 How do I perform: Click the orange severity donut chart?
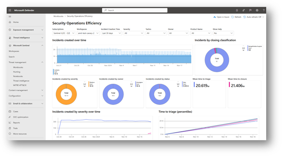66,94
